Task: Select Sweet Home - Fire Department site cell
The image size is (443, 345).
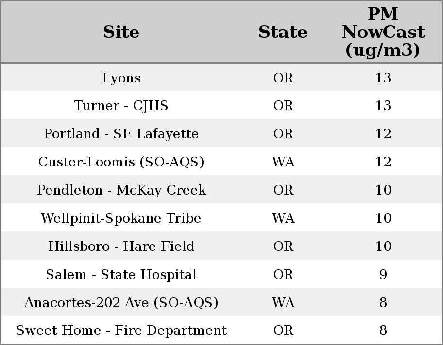Action: coord(121,330)
